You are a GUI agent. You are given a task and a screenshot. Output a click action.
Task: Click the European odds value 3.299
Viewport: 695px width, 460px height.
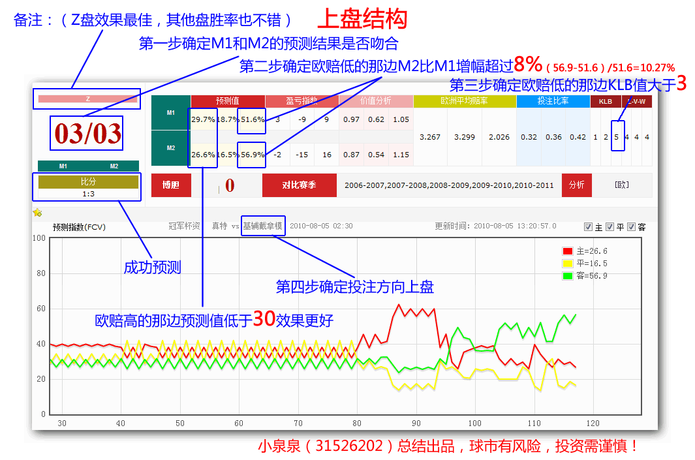465,138
